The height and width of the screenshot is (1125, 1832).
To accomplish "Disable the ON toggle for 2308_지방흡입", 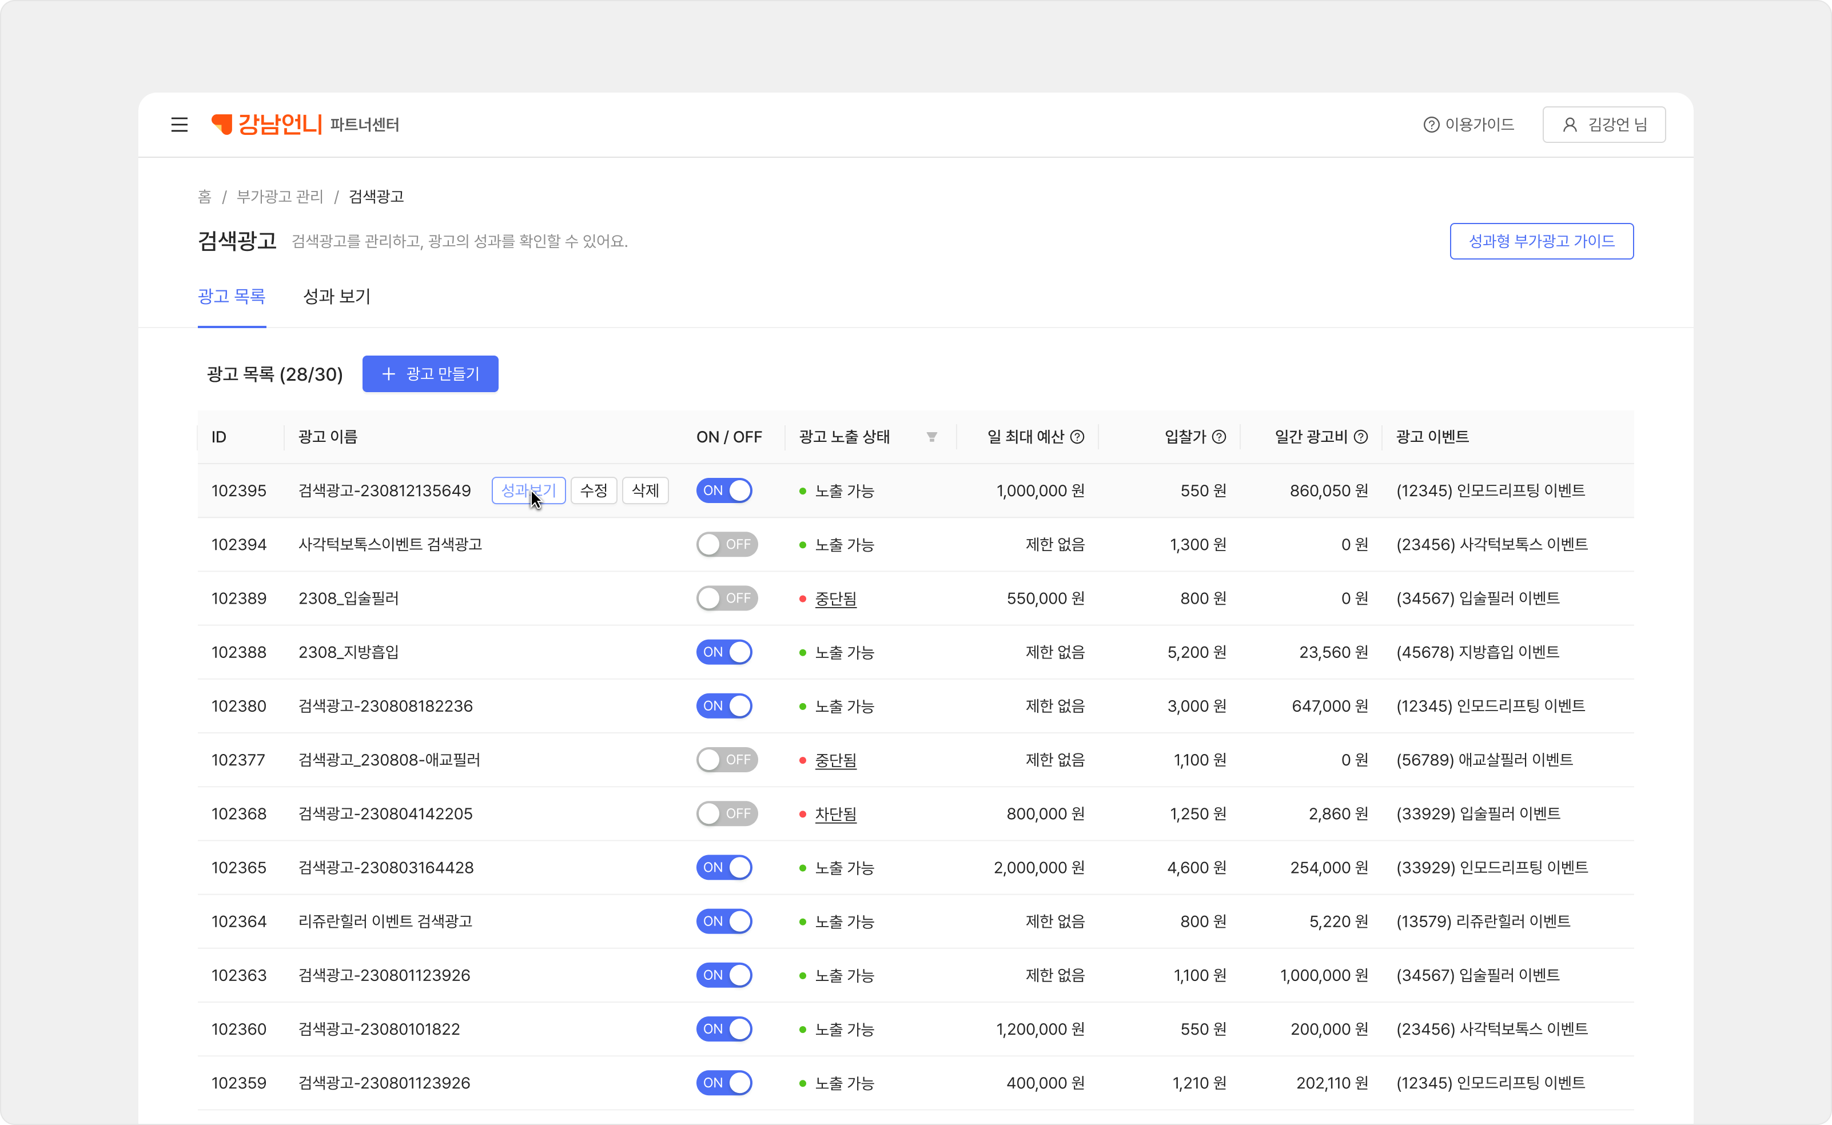I will [724, 652].
